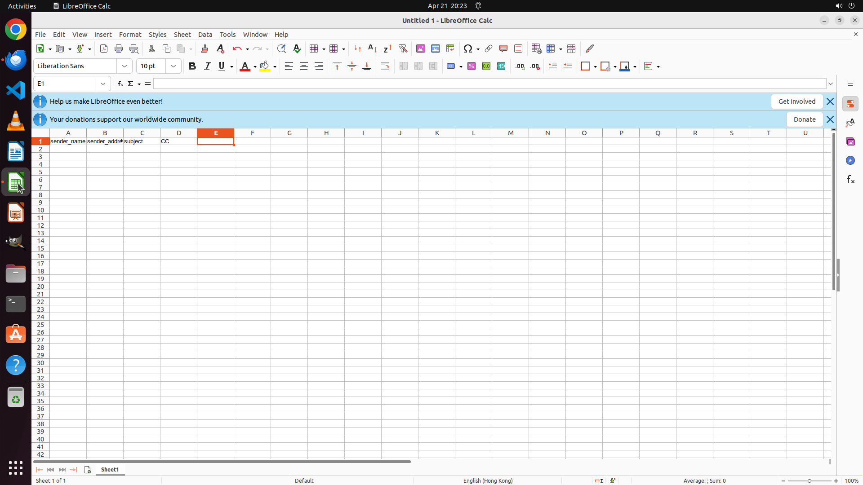
Task: Click Format as Percent icon
Action: 471,66
